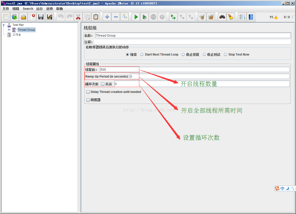Select Start Next Thread Loop option
This screenshot has width=296, height=214.
coord(142,55)
